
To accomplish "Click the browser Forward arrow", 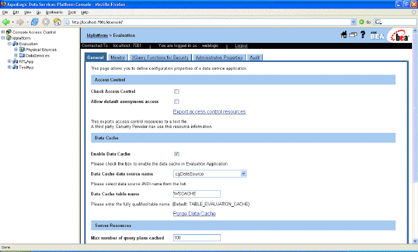I will 20,22.
